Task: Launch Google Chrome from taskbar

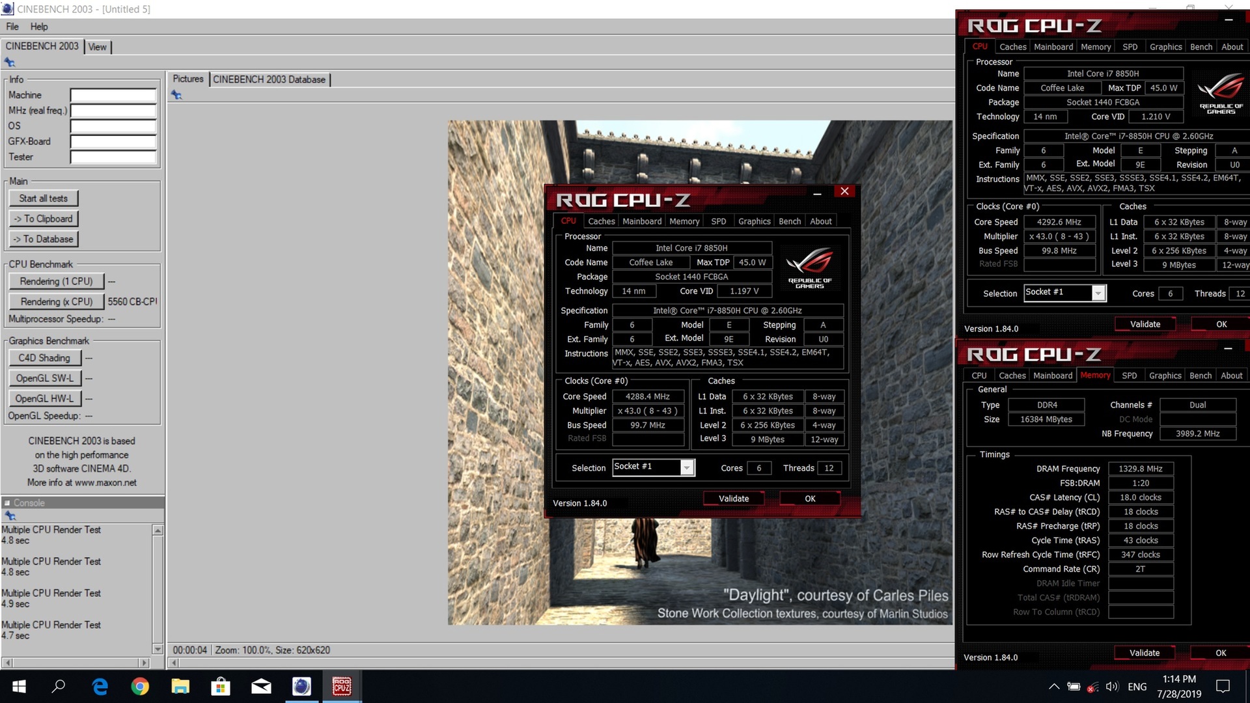Action: click(140, 686)
